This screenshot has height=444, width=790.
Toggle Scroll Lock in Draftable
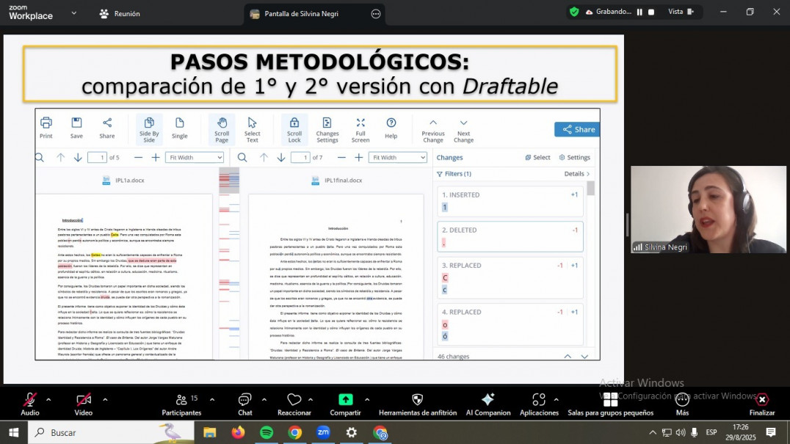click(x=294, y=129)
